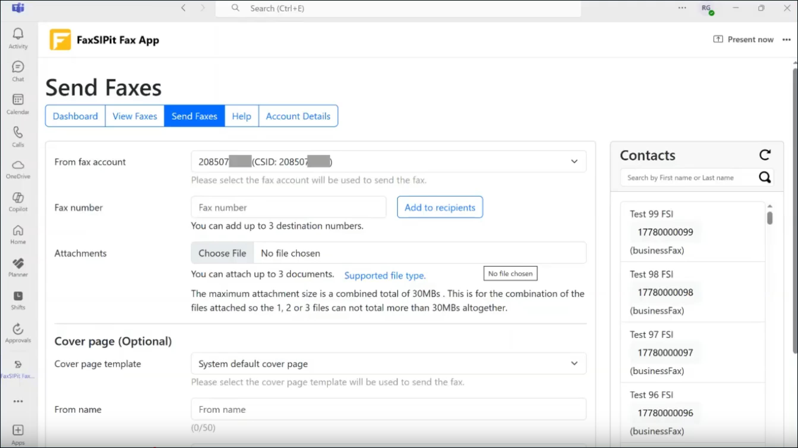Switch to the View Faxes tab
This screenshot has height=448, width=798.
[135, 116]
